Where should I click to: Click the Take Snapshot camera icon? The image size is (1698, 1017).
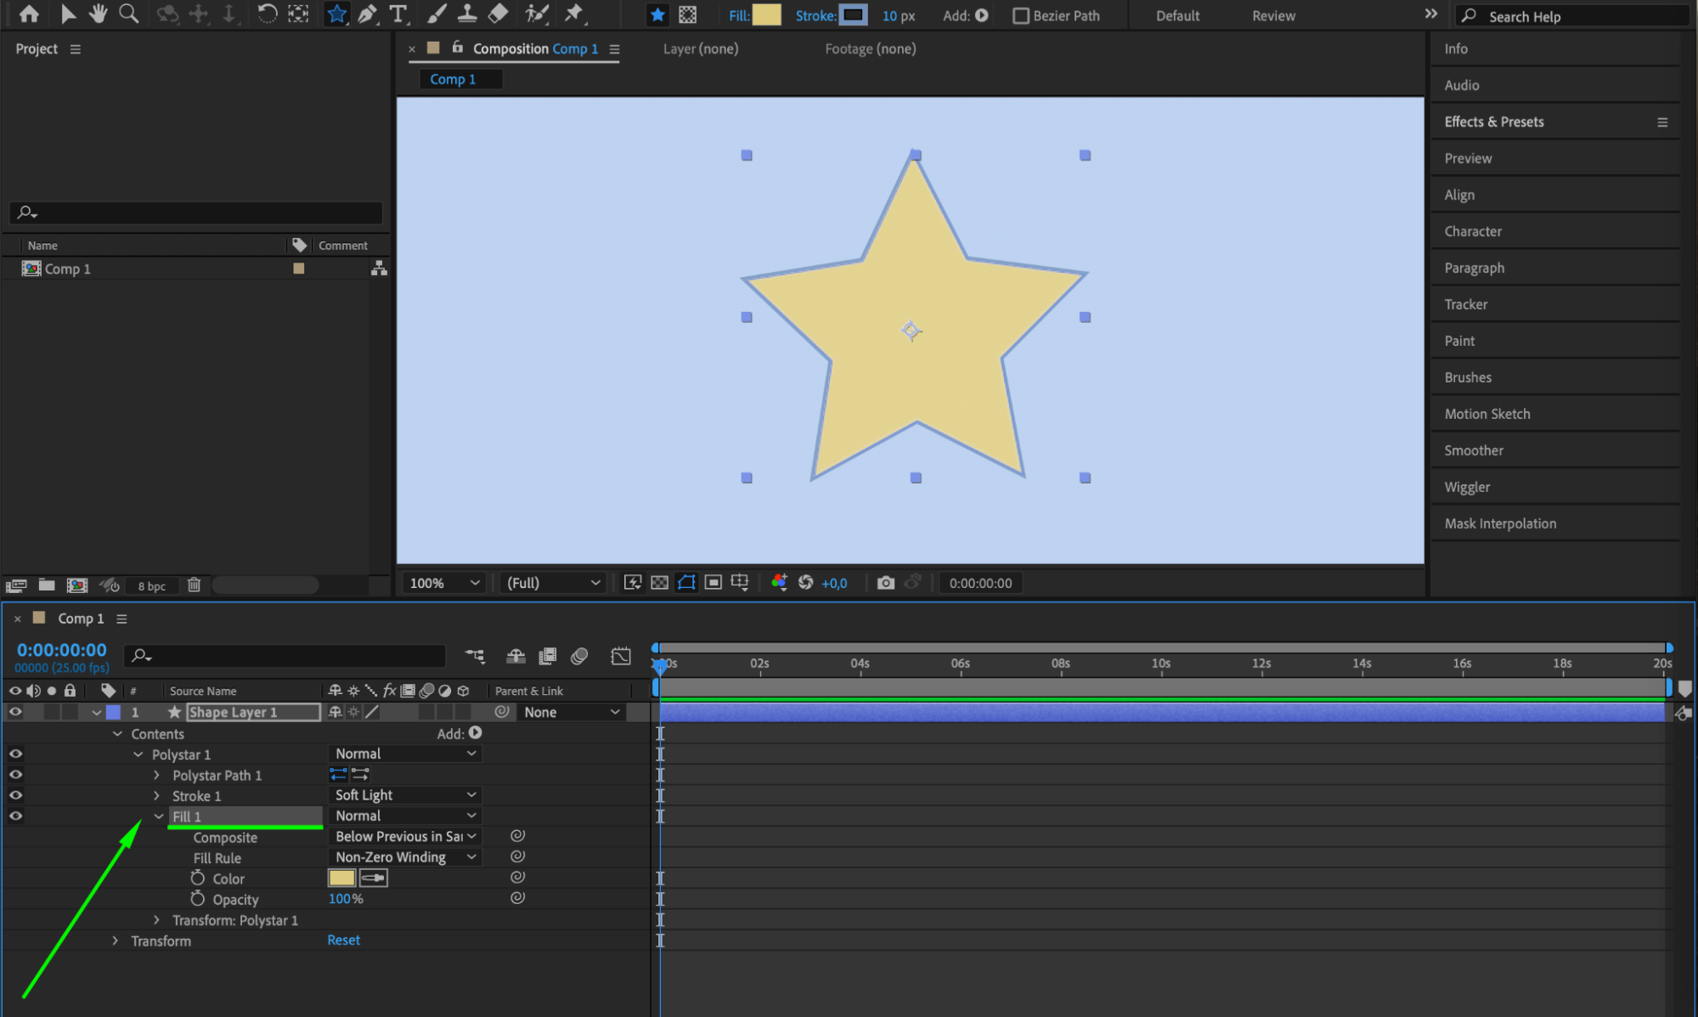pos(885,583)
